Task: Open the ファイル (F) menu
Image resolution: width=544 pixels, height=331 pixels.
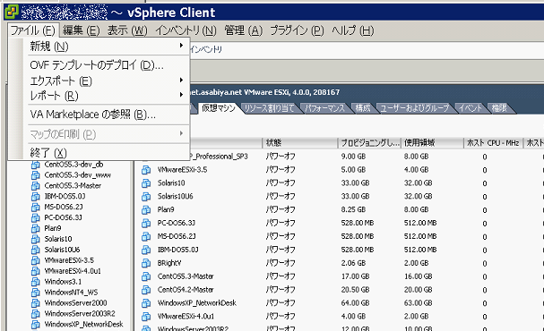Action: pos(33,30)
